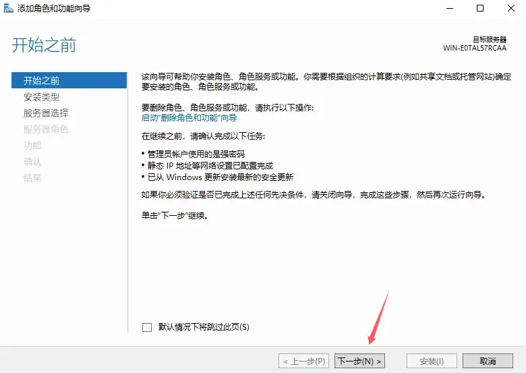Screen dimensions: 526x373
Task: Select 服务器角色 step in sidebar
Action: [x=46, y=129]
